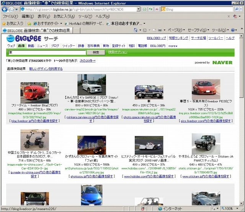Click the 検索 search button
This screenshot has height=212, width=245.
point(96,52)
